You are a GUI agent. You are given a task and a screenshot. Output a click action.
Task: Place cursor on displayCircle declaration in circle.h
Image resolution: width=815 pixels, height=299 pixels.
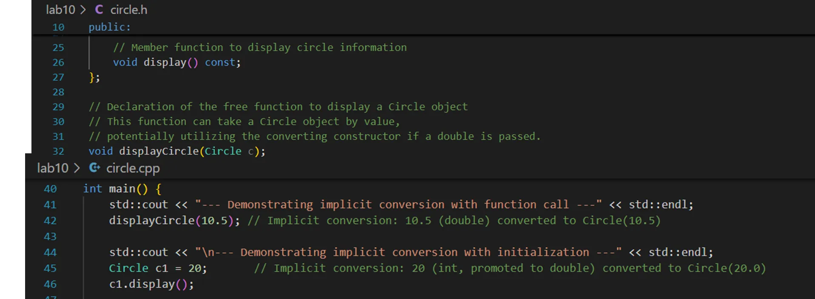[159, 151]
